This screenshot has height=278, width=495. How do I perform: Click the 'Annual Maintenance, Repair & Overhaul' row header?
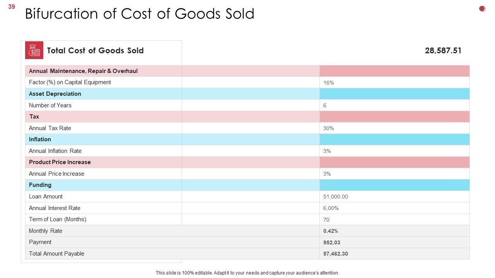click(83, 71)
